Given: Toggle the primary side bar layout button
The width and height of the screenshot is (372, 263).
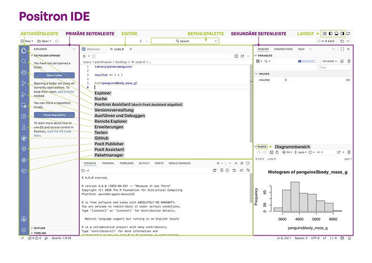Looking at the screenshot, I should 331,34.
